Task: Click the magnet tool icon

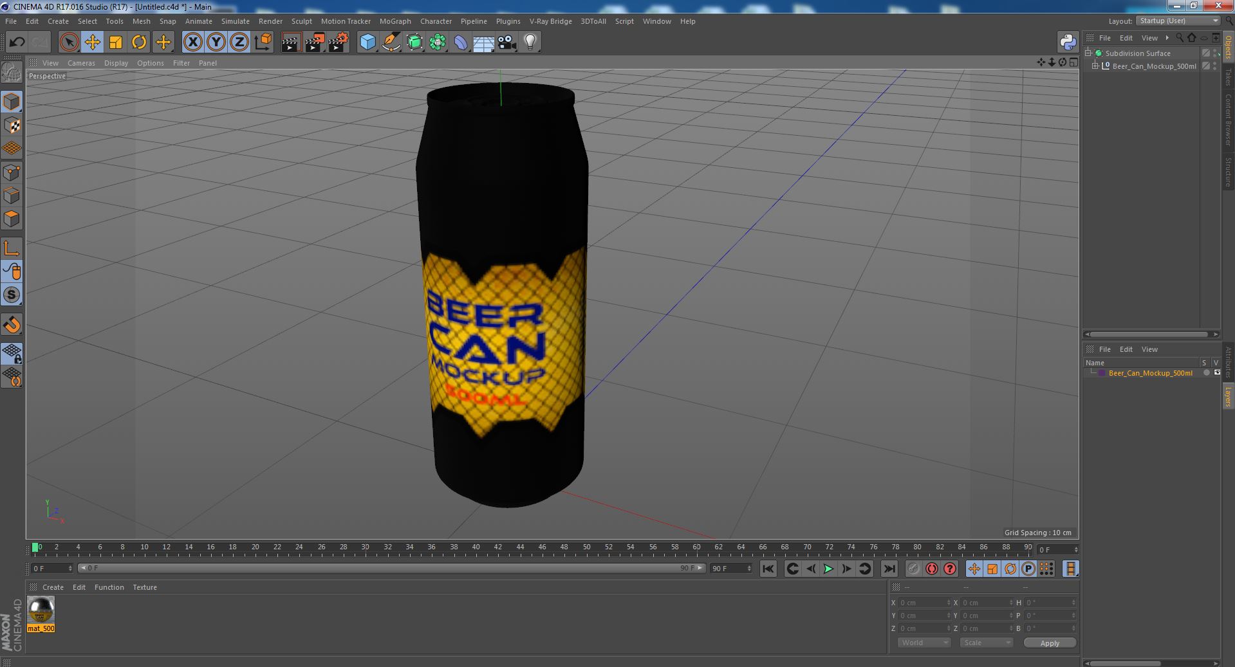Action: [12, 325]
